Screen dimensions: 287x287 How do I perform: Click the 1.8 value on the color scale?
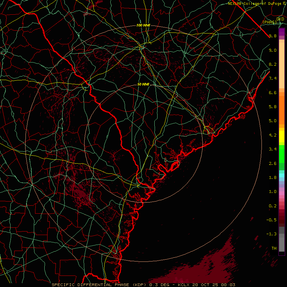pos(273,178)
